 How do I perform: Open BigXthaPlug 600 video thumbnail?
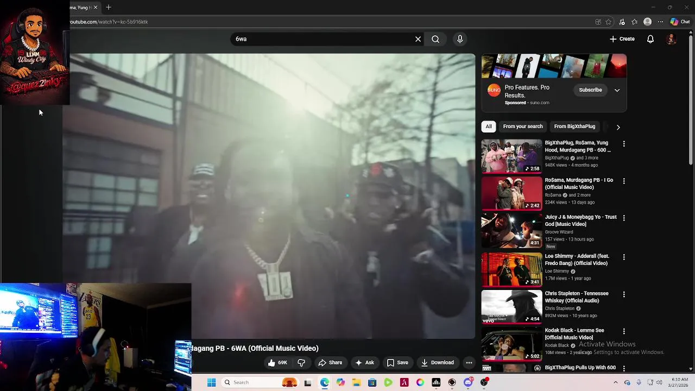511,156
